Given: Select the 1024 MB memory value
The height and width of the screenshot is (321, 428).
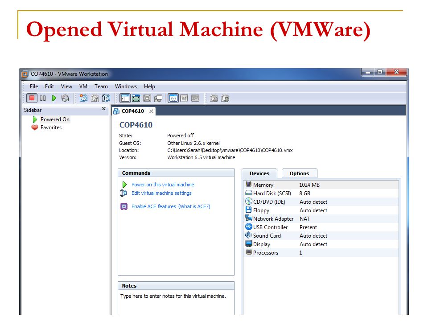Looking at the screenshot, I should pyautogui.click(x=309, y=185).
